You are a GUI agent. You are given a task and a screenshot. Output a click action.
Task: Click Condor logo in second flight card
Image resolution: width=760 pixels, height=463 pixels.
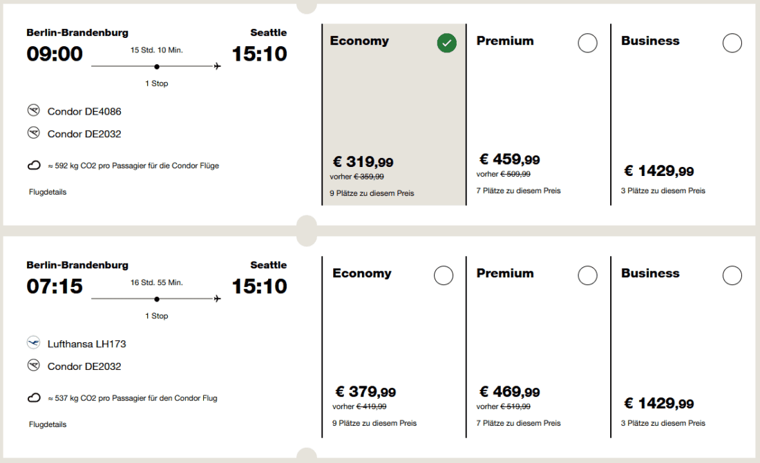33,366
